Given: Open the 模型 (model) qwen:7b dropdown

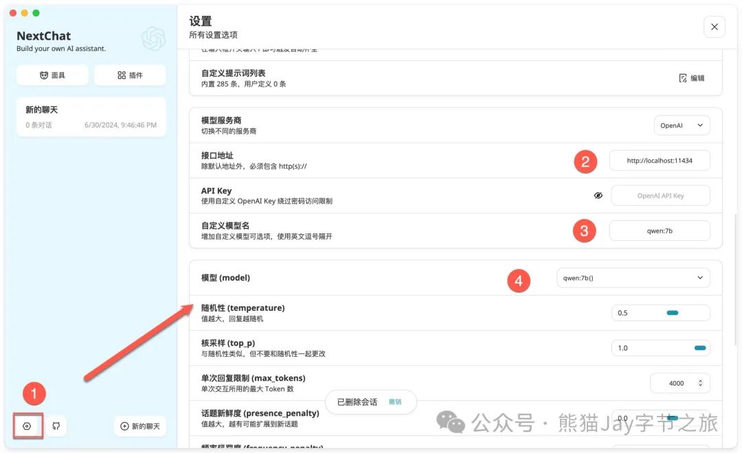Looking at the screenshot, I should (633, 278).
